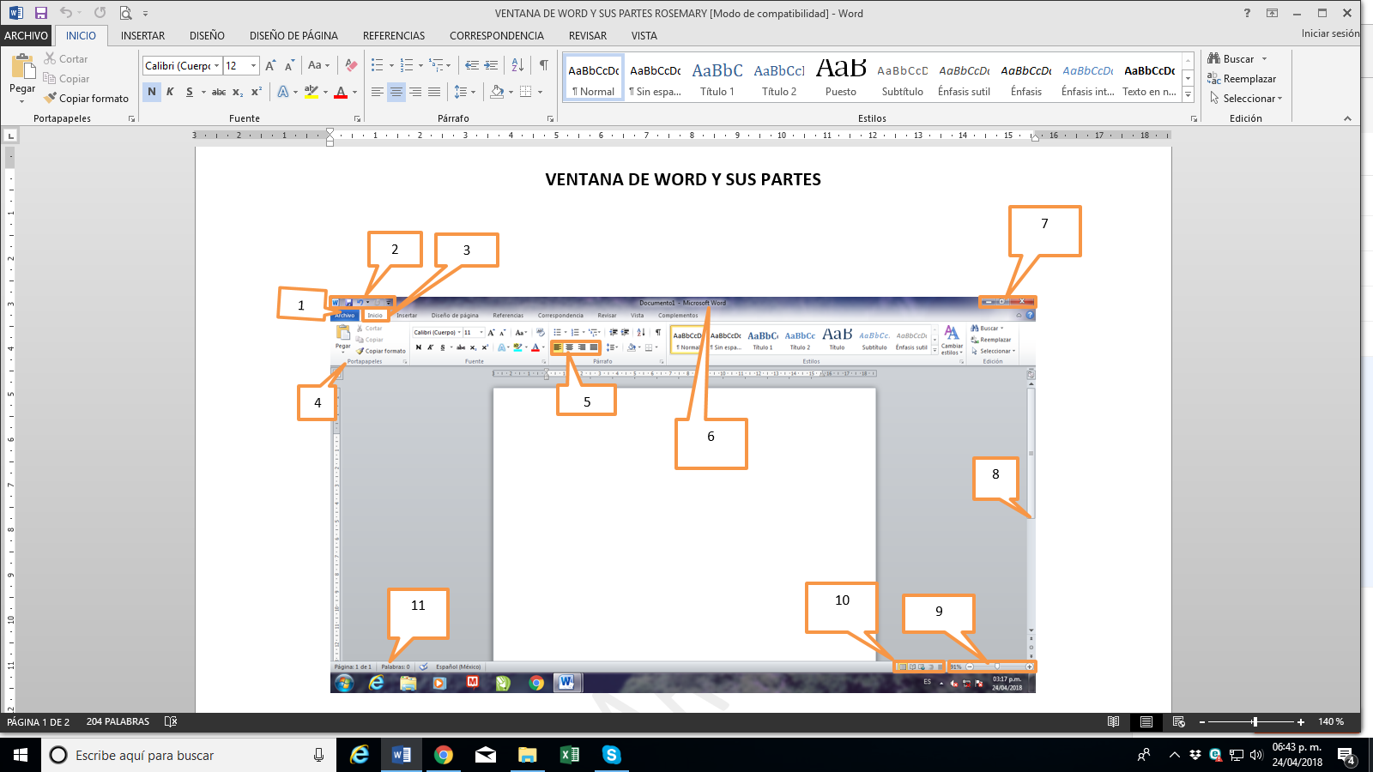Click the zoom slider at 140%
The image size is (1373, 772).
coord(1256,721)
